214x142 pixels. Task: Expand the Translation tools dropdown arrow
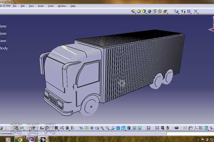(179, 13)
